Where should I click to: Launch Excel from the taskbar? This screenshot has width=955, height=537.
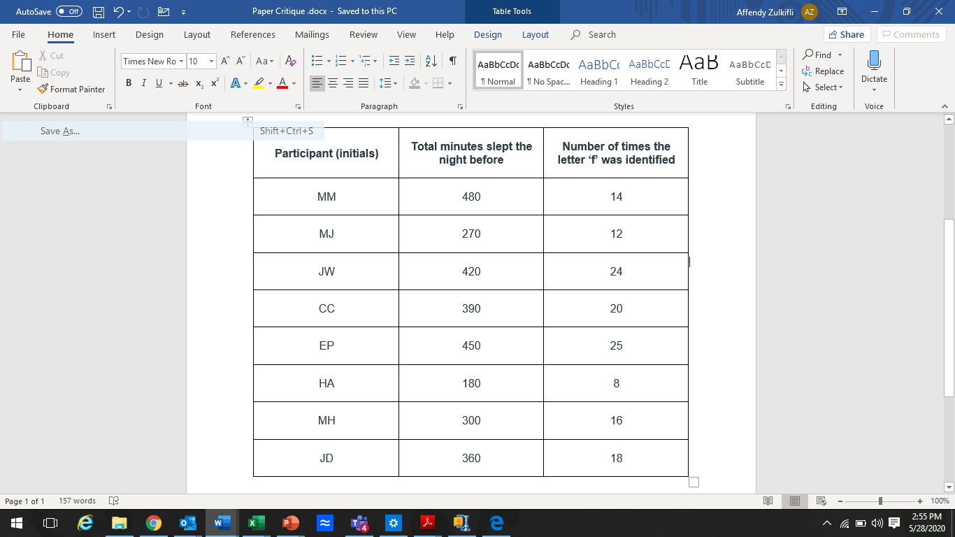pos(256,523)
